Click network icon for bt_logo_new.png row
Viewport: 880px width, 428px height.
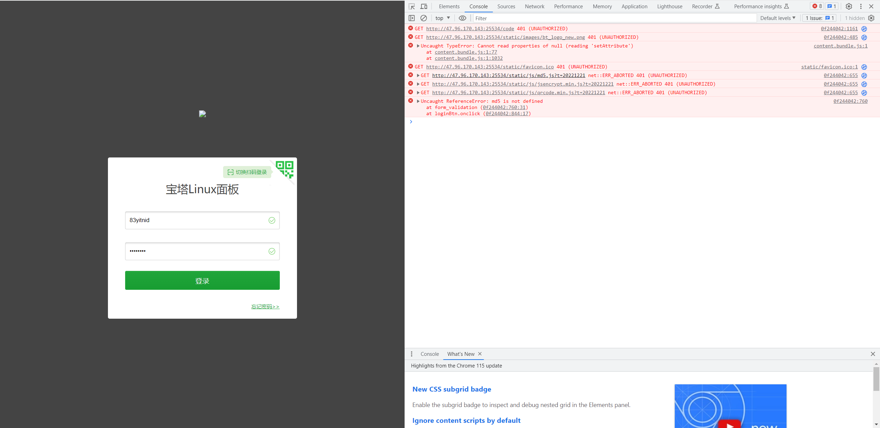click(x=864, y=37)
